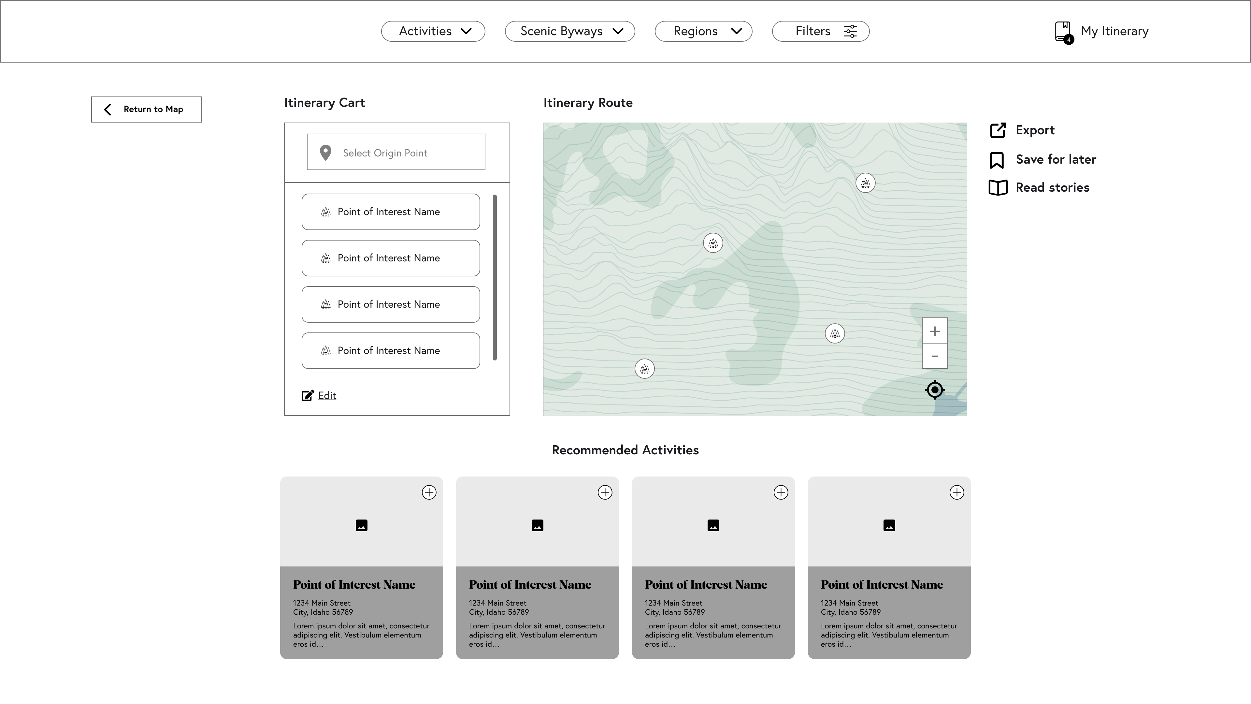Click the Recommended Activities heading
The height and width of the screenshot is (704, 1251).
click(625, 450)
